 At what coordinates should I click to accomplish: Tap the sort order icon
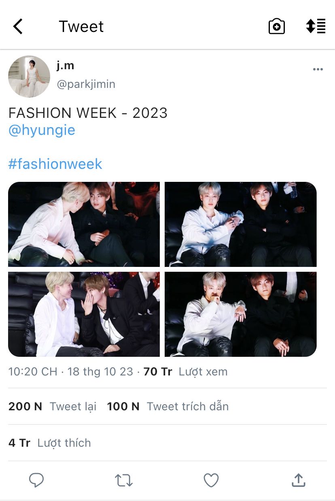coord(316,26)
